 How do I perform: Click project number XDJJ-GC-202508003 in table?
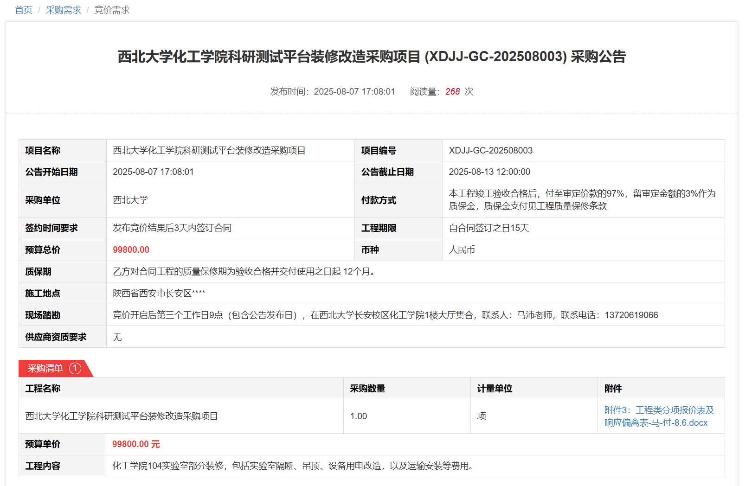click(x=490, y=151)
